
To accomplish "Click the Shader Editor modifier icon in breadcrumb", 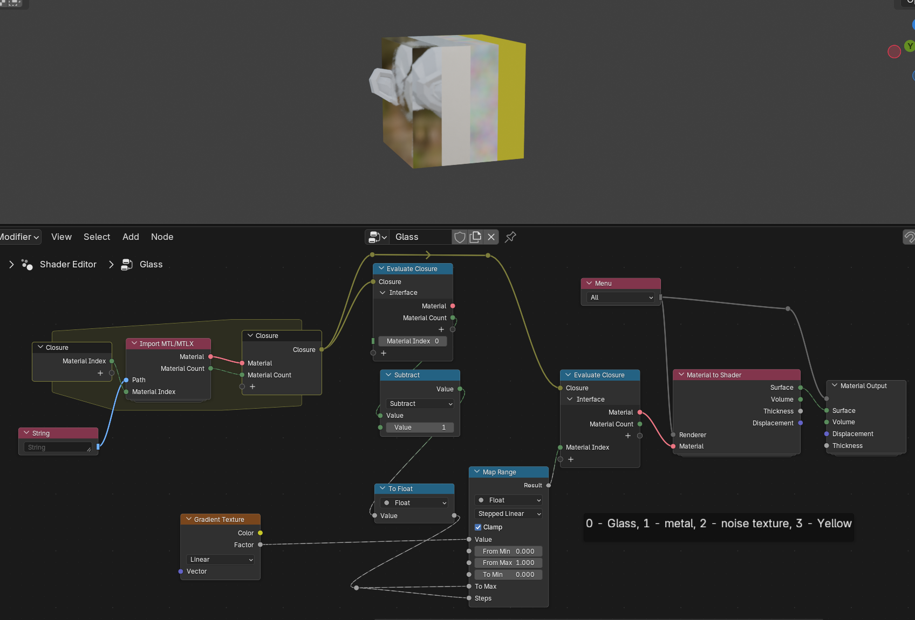I will tap(27, 265).
